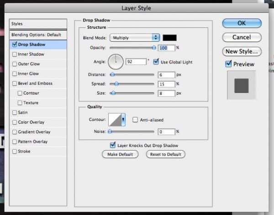The image size is (274, 215).
Task: Select the Satin row label
Action: click(x=23, y=112)
